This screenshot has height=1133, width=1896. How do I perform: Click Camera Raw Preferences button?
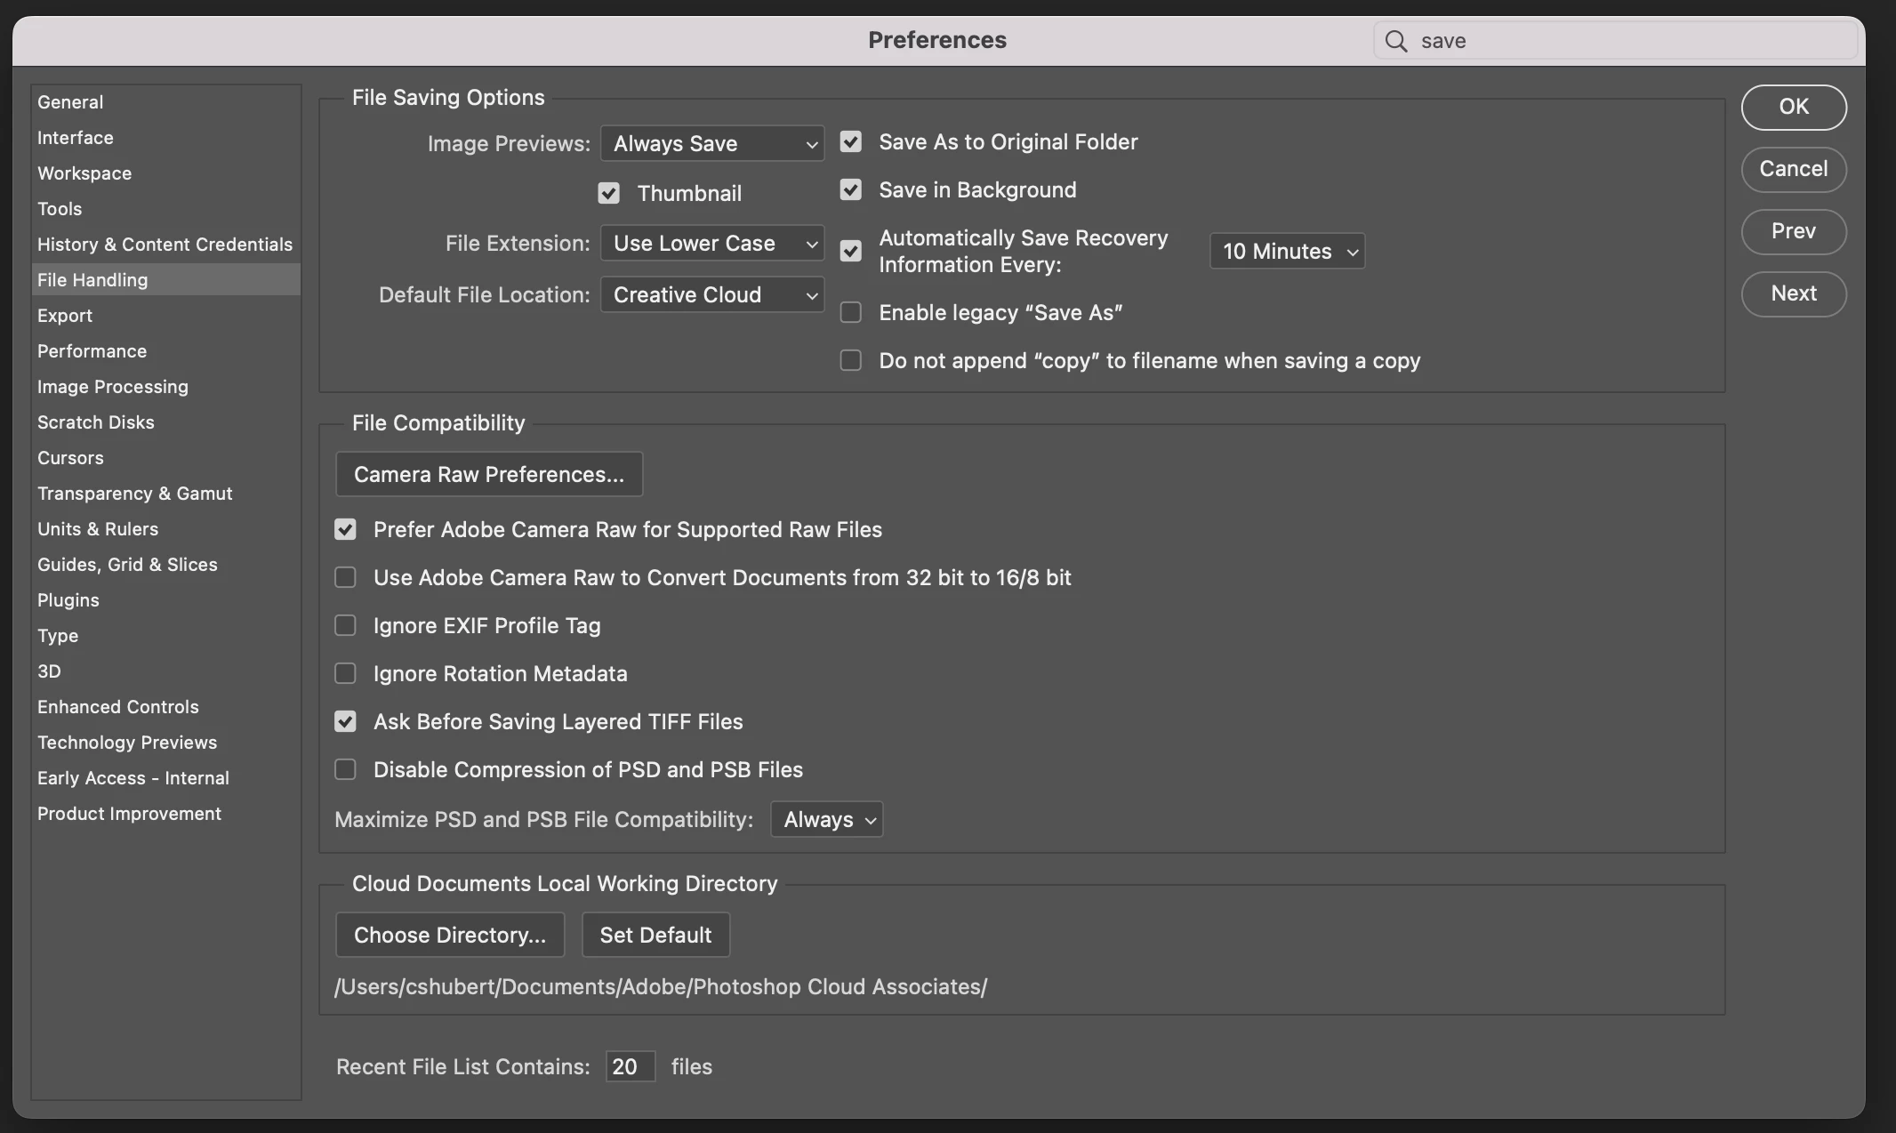(x=488, y=475)
